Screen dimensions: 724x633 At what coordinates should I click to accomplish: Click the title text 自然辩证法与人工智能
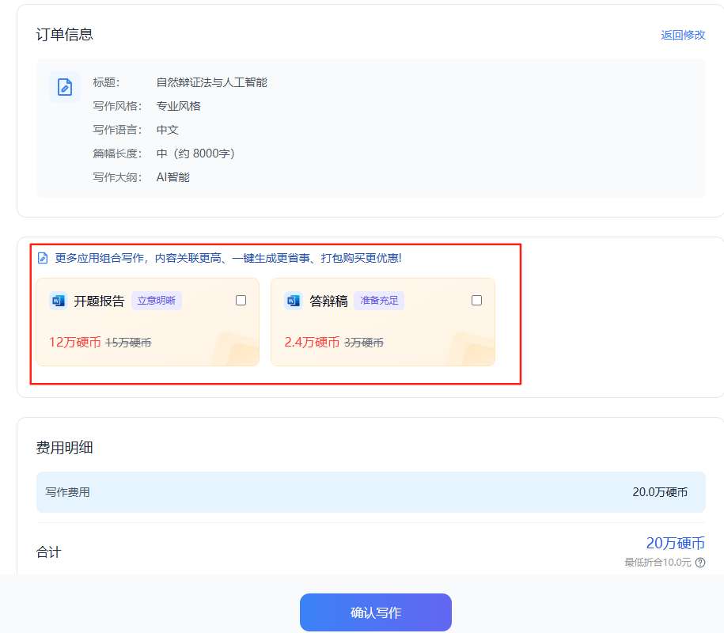tap(211, 82)
